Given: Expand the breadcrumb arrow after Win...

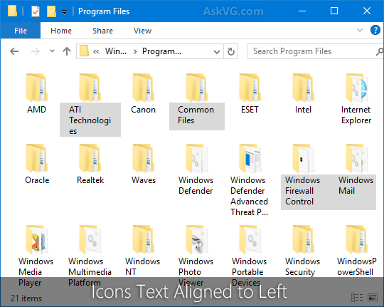Looking at the screenshot, I should click(135, 51).
